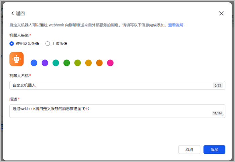Click the 6/32 name character counter

(218, 86)
